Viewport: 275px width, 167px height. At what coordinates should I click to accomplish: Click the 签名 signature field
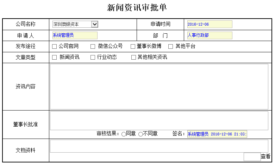217,134
